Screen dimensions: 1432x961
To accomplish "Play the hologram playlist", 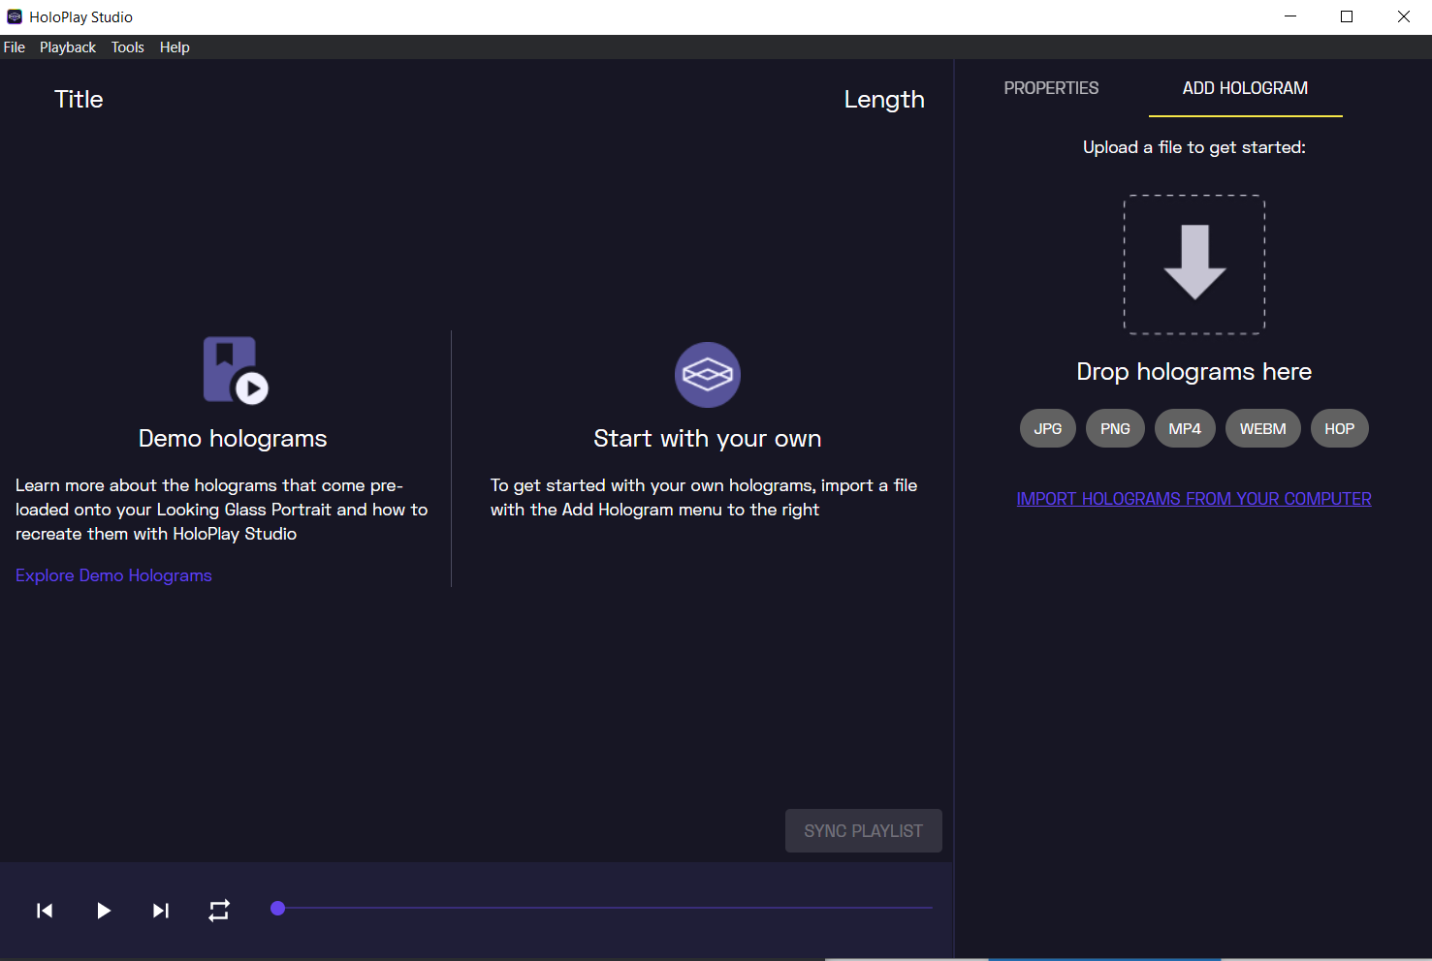I will click(x=104, y=911).
